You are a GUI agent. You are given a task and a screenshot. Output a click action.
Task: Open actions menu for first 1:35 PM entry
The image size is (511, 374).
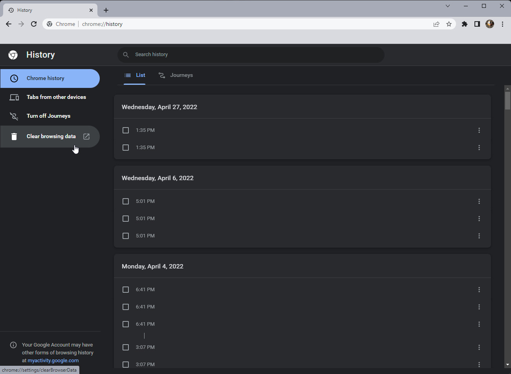[479, 130]
